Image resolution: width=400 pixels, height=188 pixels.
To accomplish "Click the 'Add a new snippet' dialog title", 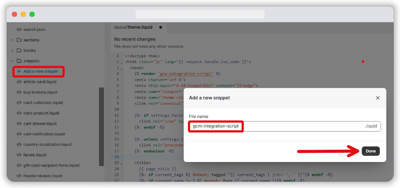I will 209,98.
